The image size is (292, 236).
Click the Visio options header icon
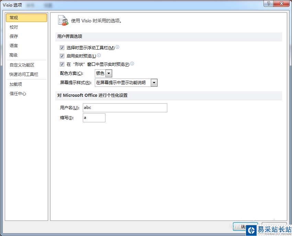point(63,20)
